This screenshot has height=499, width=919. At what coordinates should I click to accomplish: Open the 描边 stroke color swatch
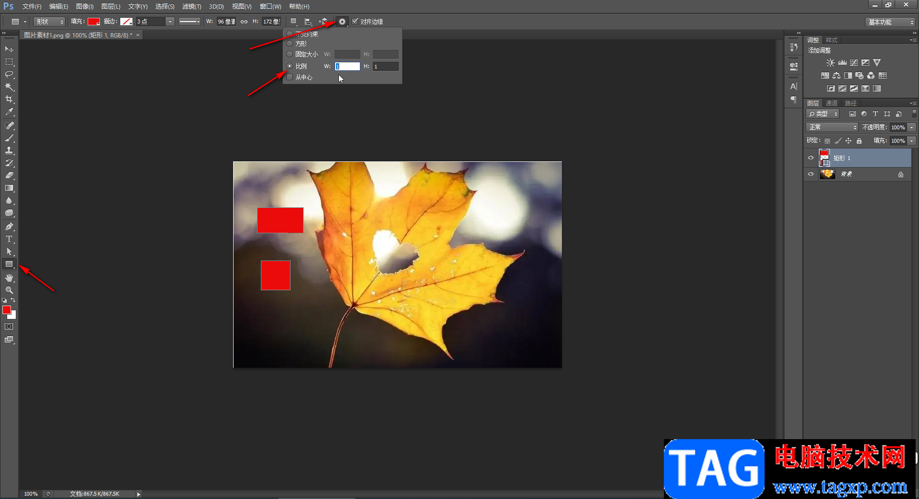126,22
